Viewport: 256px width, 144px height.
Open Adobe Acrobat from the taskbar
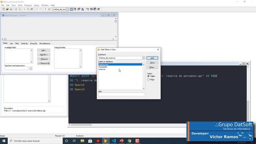[98, 141]
